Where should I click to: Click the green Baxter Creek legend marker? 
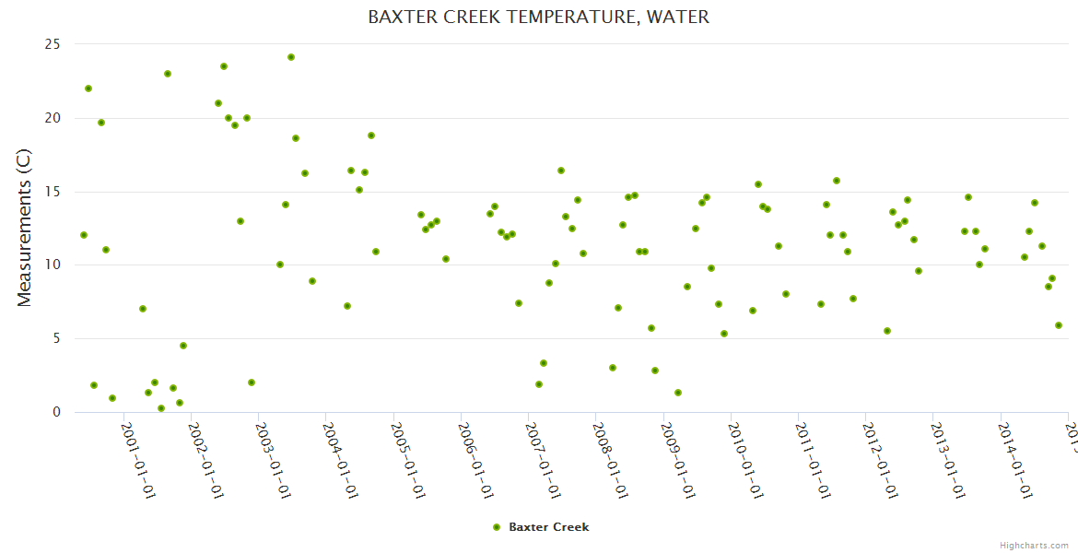pos(498,527)
